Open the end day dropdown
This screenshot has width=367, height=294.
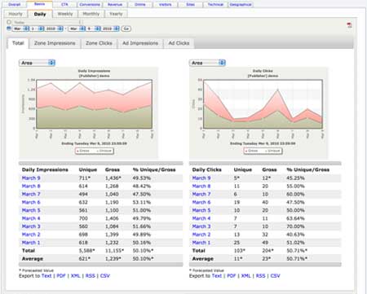[x=93, y=29]
